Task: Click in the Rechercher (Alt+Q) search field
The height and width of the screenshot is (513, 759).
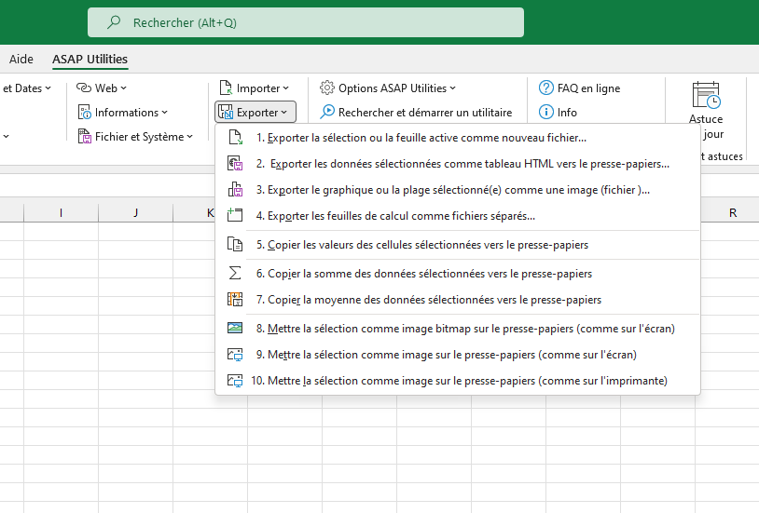Action: pyautogui.click(x=306, y=22)
